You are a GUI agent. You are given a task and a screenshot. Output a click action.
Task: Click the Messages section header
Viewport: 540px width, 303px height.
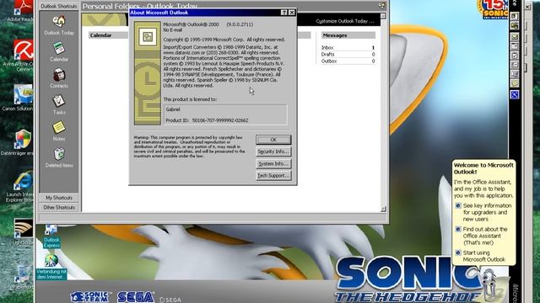click(348, 35)
